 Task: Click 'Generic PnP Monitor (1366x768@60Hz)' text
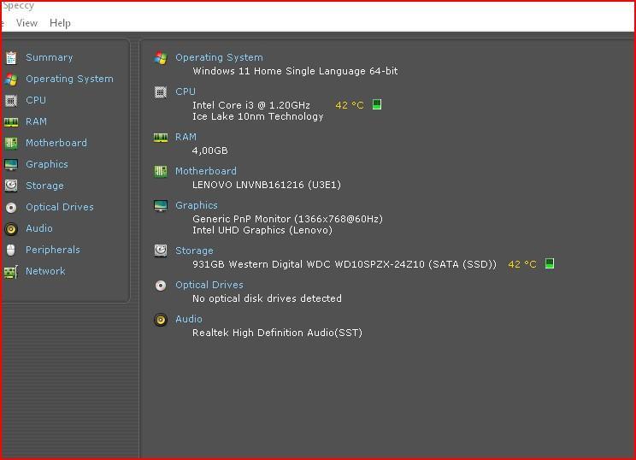click(x=287, y=219)
